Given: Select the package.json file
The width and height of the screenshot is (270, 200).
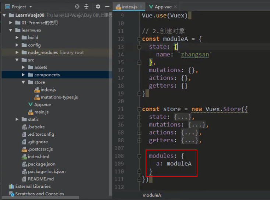Looking at the screenshot, I should 39,164.
